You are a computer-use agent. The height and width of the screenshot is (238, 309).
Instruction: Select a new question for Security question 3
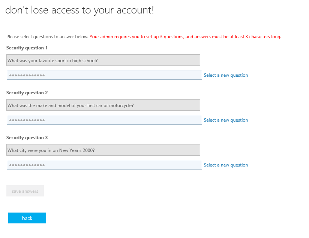coord(226,165)
